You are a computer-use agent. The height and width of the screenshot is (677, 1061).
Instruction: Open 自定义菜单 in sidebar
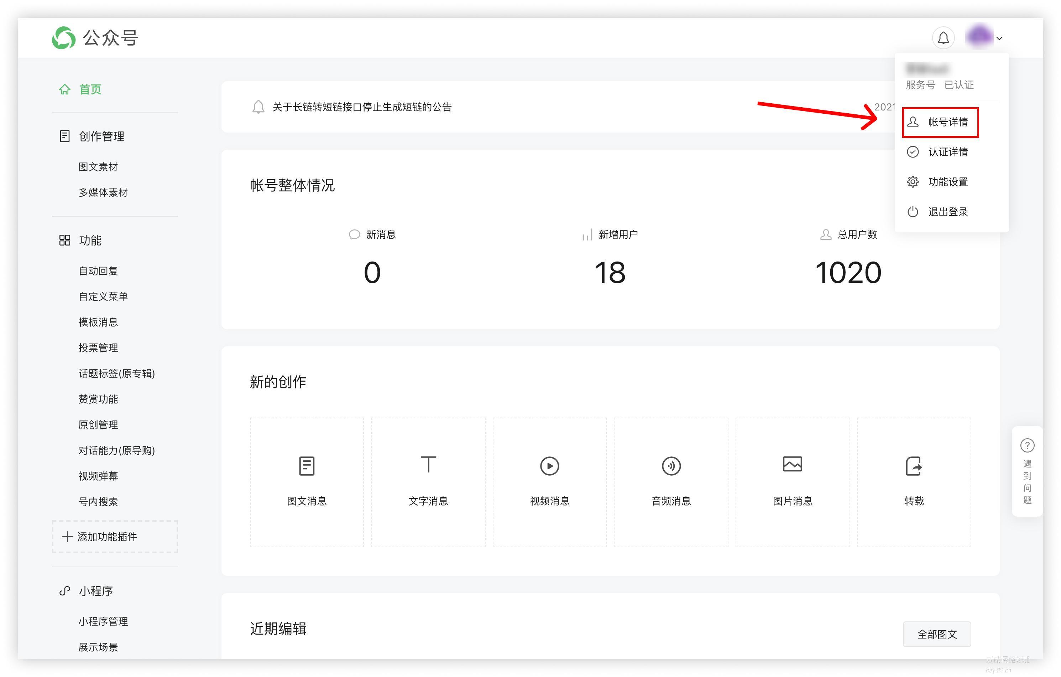click(103, 296)
